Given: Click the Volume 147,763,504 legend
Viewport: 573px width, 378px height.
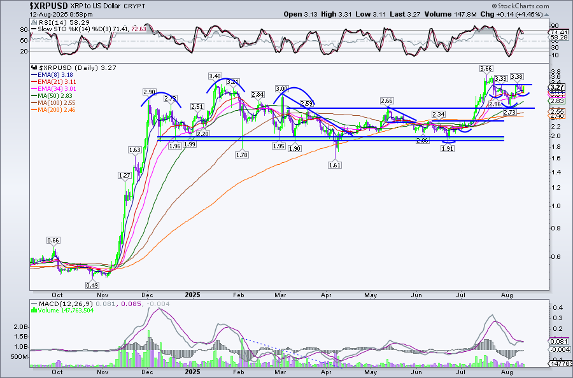Looking at the screenshot, I should click(62, 311).
